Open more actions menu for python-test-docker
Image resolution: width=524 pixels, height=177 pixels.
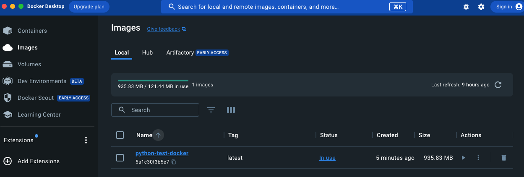point(478,158)
